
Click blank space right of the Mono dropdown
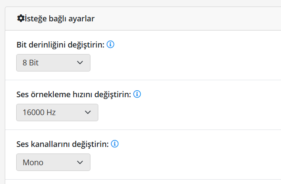point(184,162)
